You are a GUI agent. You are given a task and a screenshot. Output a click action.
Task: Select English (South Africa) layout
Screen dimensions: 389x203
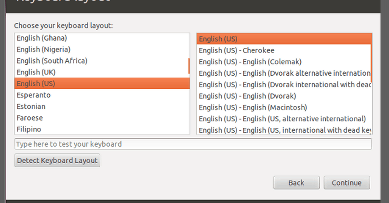click(x=52, y=61)
